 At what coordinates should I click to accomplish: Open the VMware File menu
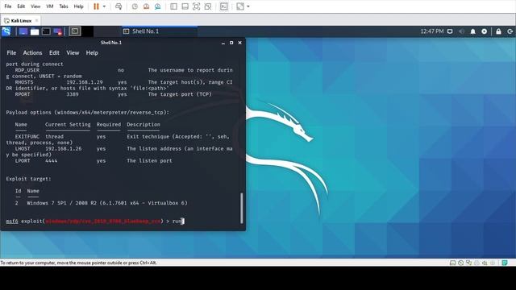(7, 6)
